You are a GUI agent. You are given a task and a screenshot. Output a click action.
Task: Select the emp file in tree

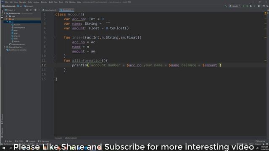click(14, 30)
